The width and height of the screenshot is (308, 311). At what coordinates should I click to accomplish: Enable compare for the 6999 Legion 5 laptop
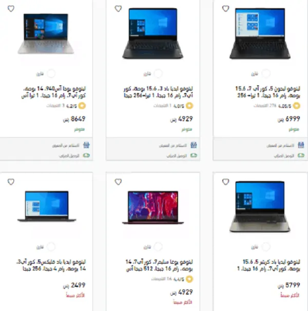(x=266, y=74)
